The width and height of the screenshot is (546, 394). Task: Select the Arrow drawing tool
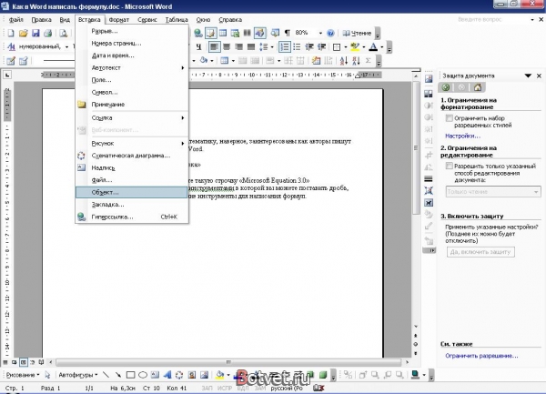coord(118,375)
